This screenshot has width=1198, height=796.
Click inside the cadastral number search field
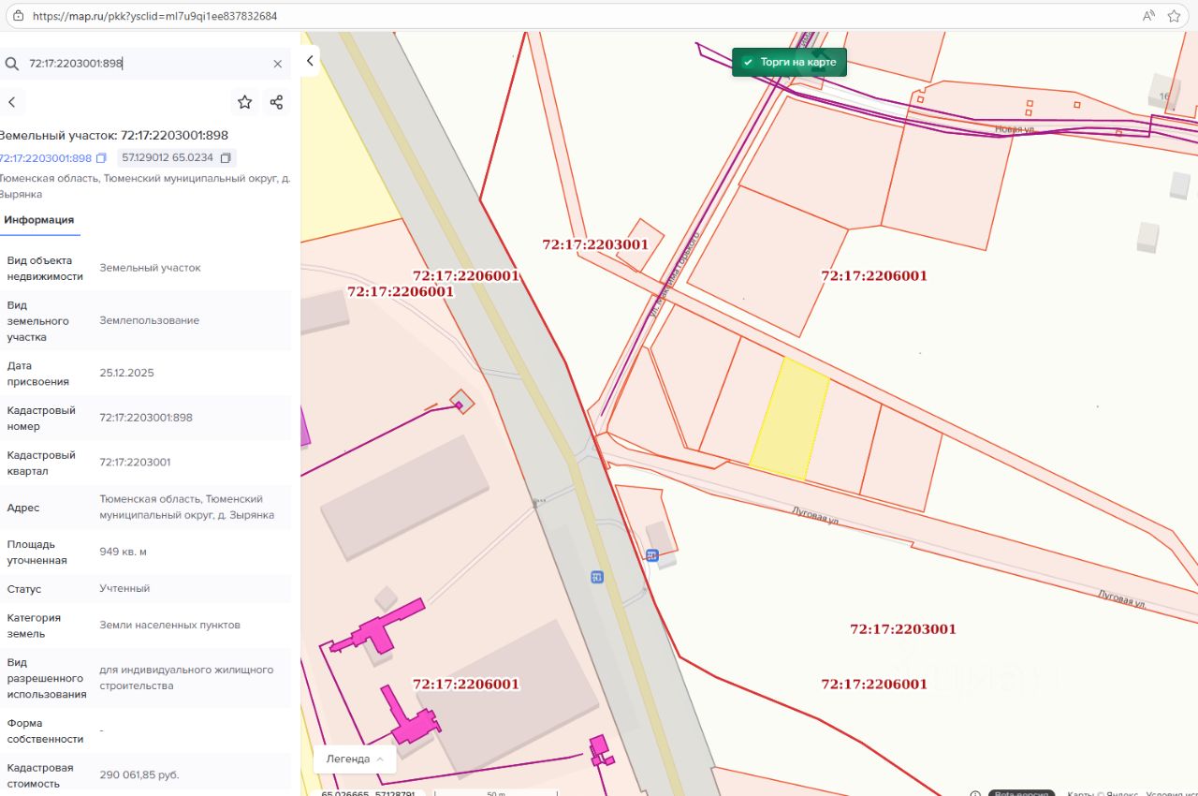coord(145,64)
